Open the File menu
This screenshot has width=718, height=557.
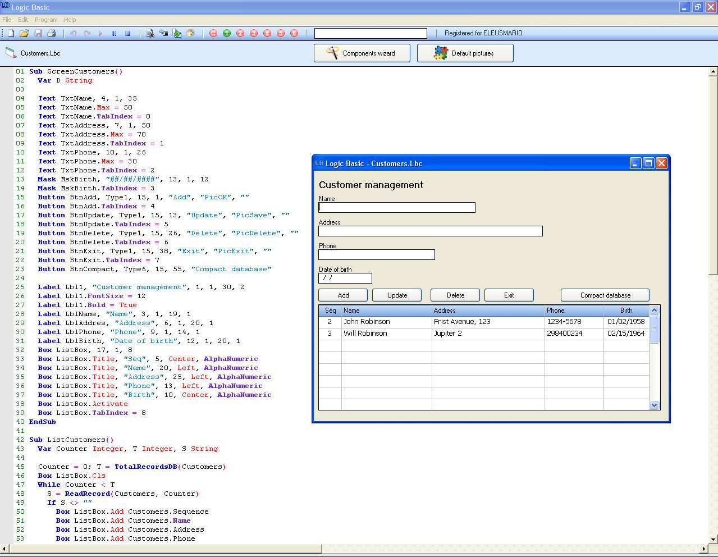7,20
